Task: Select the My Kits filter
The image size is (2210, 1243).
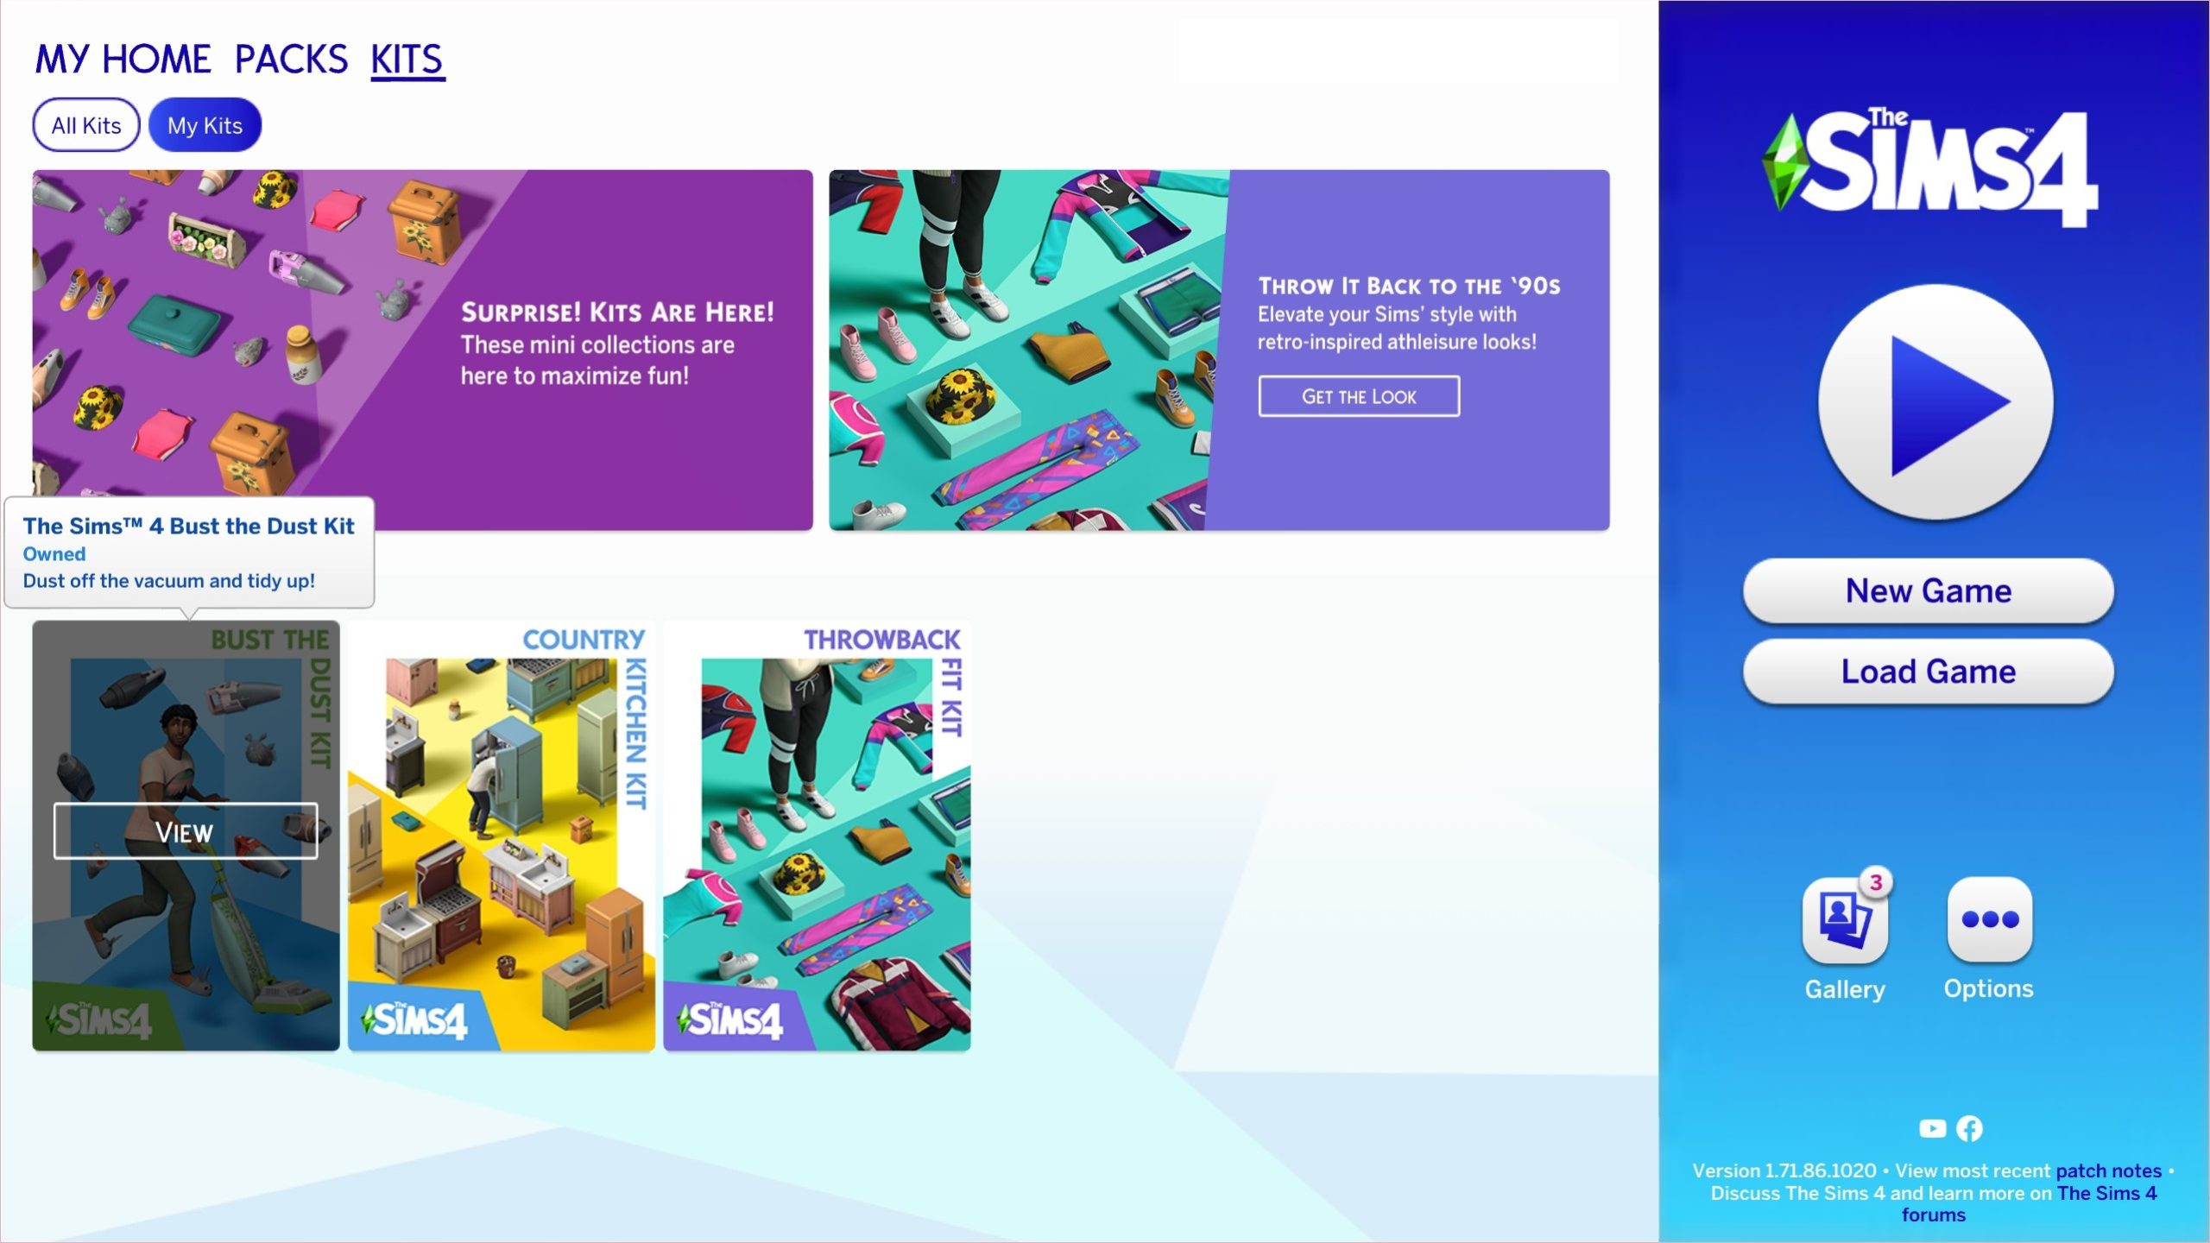Action: (x=205, y=125)
